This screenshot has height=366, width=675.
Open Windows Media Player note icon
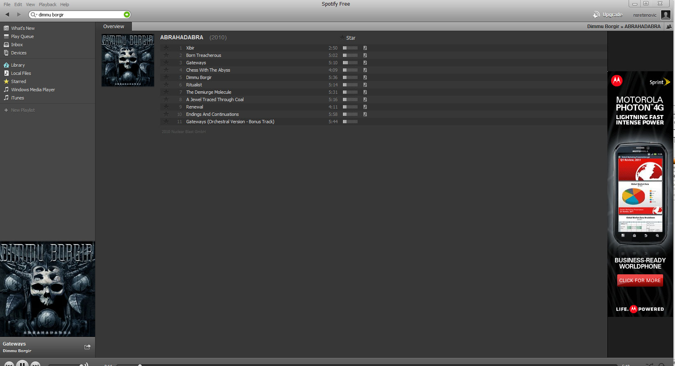pos(6,90)
